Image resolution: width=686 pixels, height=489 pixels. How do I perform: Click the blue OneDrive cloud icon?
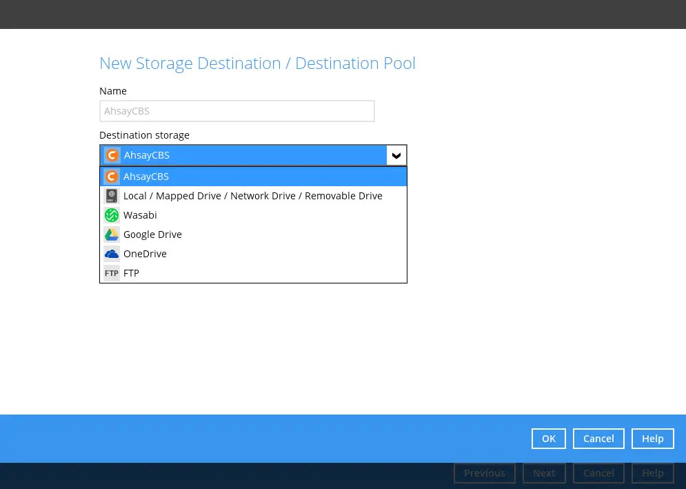pos(112,254)
